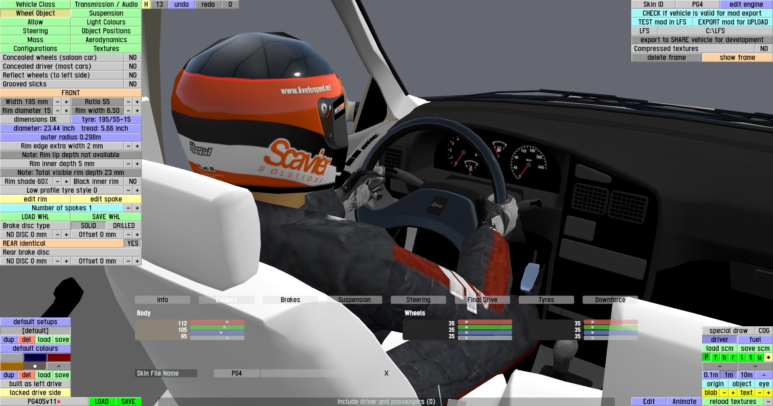Screen dimensions: 773x406
Task: Open the Mass tab
Action: point(35,40)
